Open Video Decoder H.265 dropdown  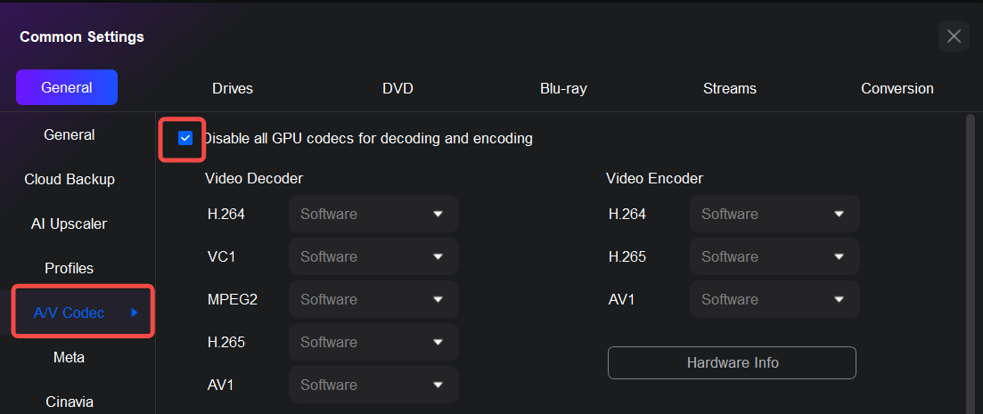pyautogui.click(x=373, y=342)
